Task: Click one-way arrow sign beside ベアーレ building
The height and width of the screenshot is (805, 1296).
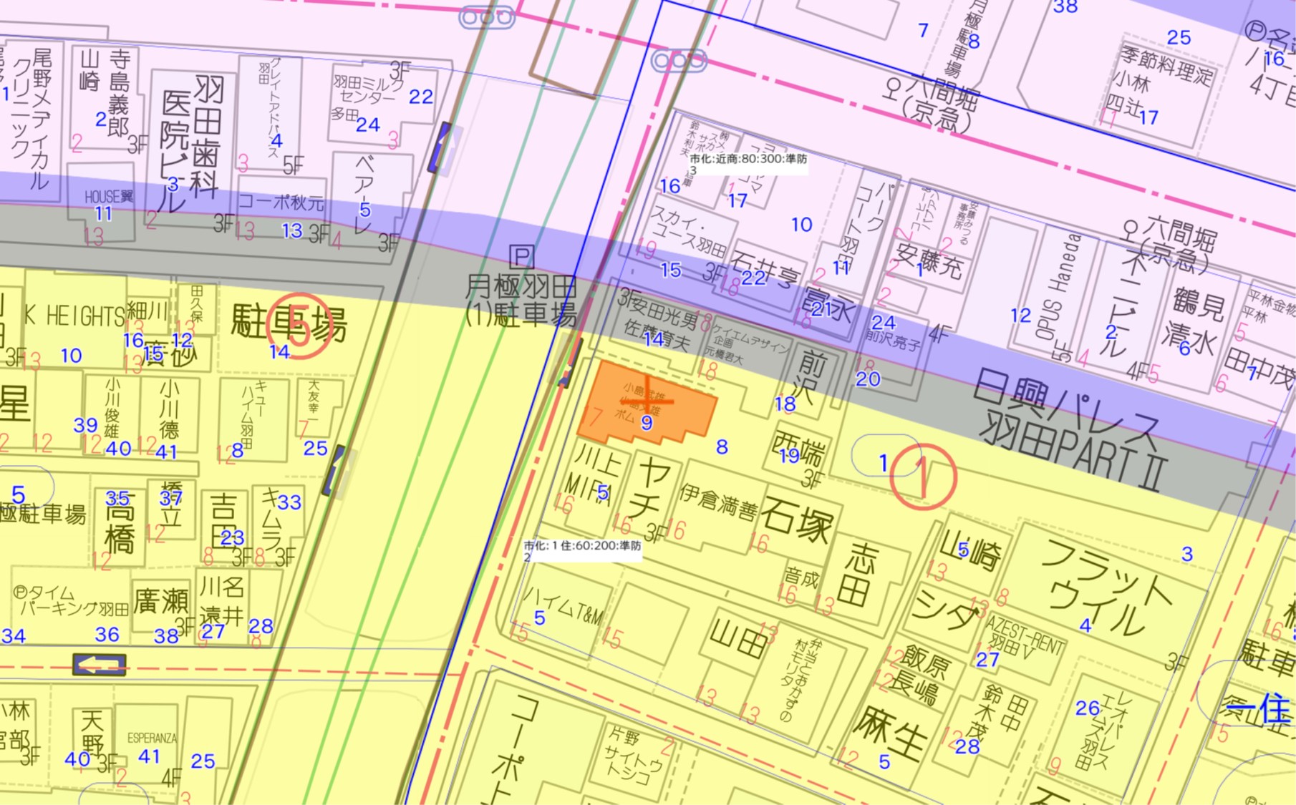Action: click(441, 148)
